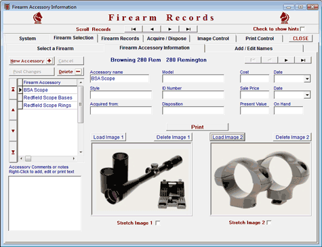This screenshot has width=322, height=247.
Task: Click the Print button
Action: (x=197, y=127)
